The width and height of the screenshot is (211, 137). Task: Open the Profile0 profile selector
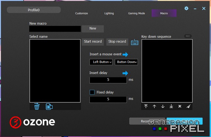pos(34,10)
